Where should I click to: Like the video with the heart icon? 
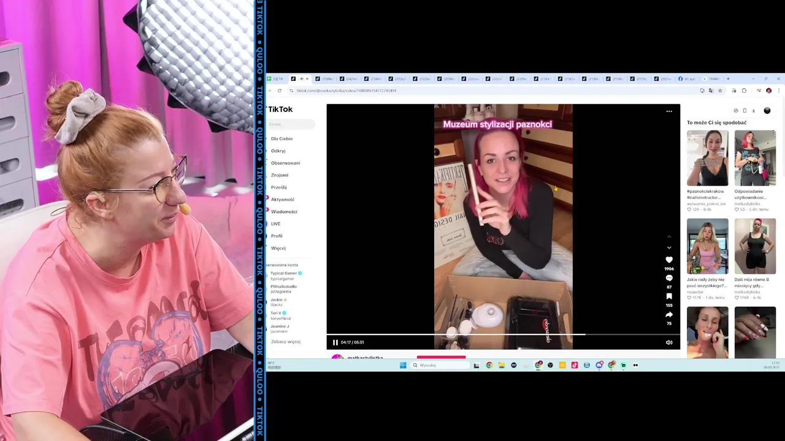(669, 260)
